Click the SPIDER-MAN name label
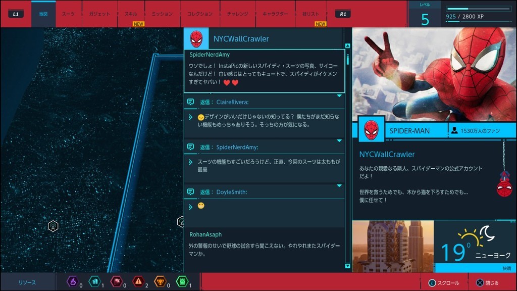This screenshot has height=291, width=517. [409, 131]
